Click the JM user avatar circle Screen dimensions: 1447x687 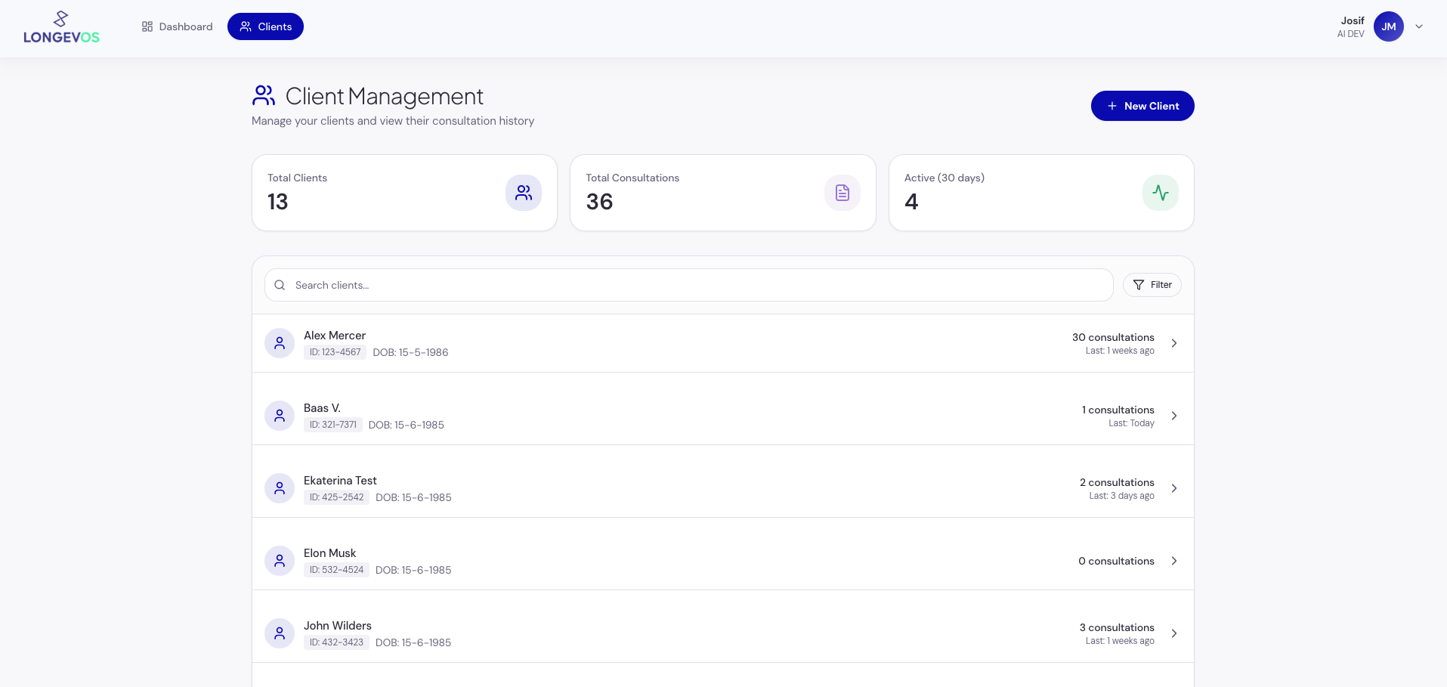[x=1388, y=26]
